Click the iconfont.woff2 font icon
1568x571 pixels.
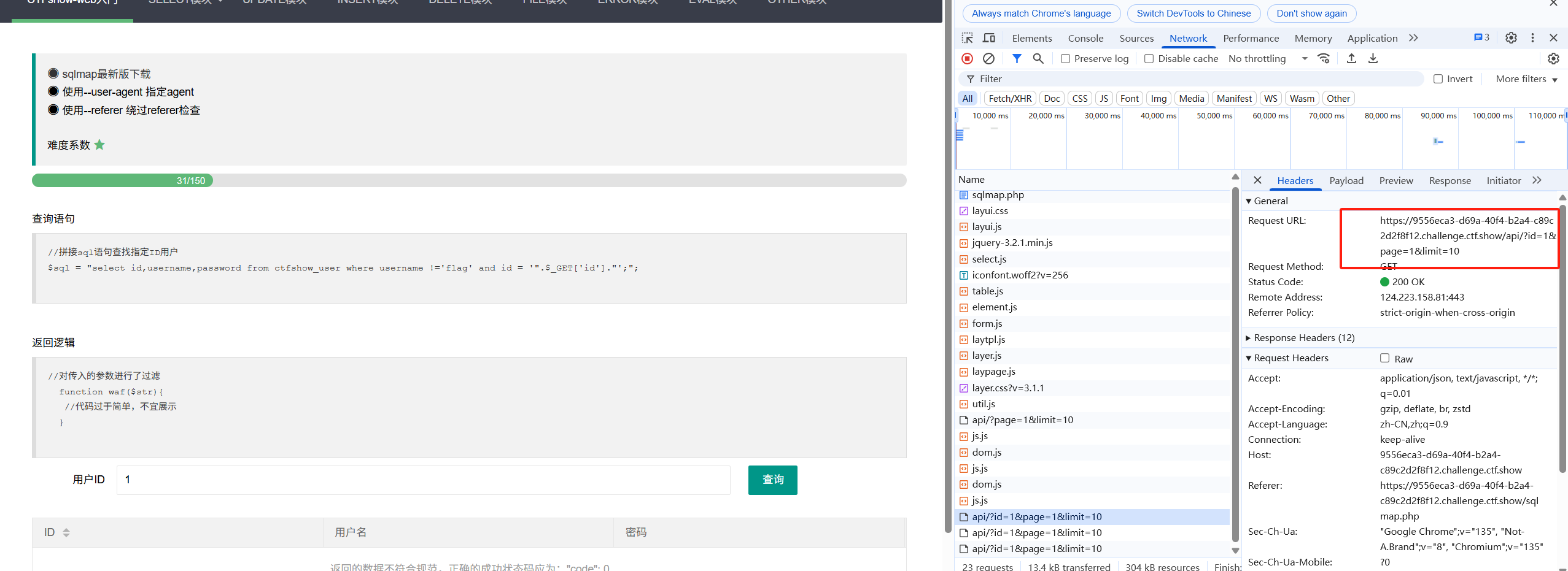point(964,275)
